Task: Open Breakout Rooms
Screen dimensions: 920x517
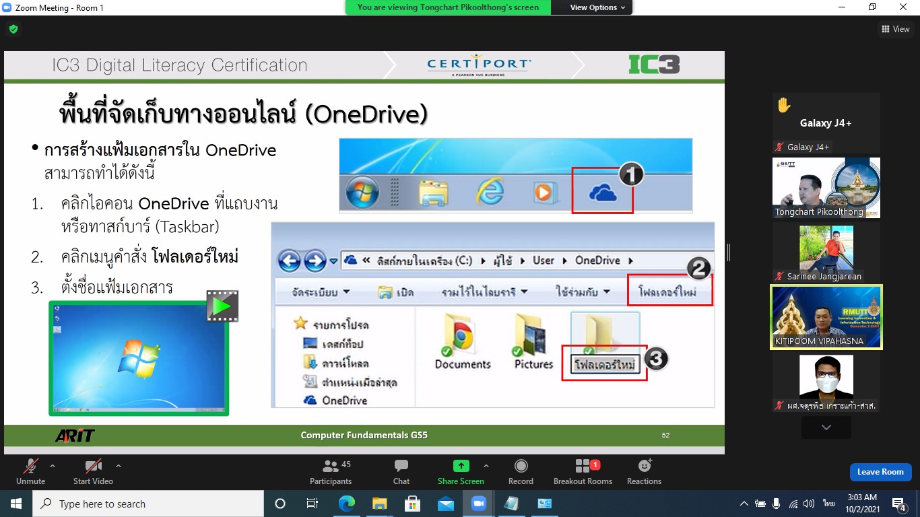Action: pyautogui.click(x=583, y=472)
